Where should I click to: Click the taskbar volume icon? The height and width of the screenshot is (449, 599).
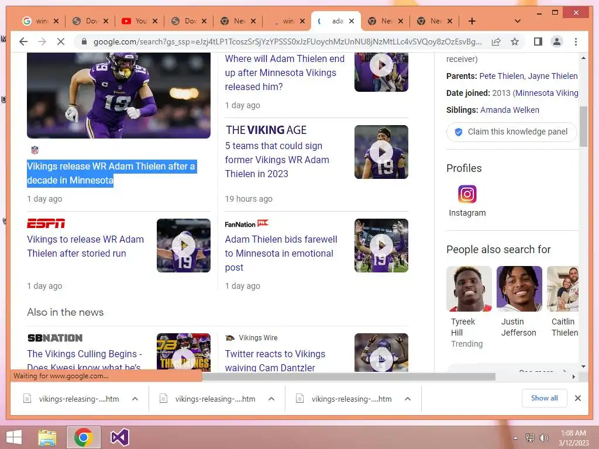543,438
